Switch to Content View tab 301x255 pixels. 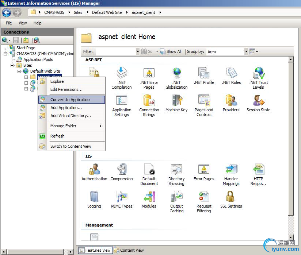pos(129,250)
